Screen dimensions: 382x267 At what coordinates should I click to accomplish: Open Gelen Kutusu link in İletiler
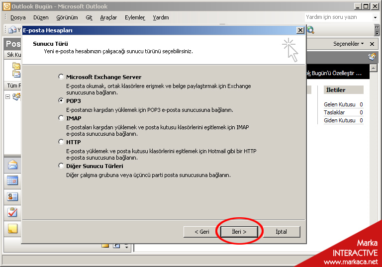pos(339,104)
